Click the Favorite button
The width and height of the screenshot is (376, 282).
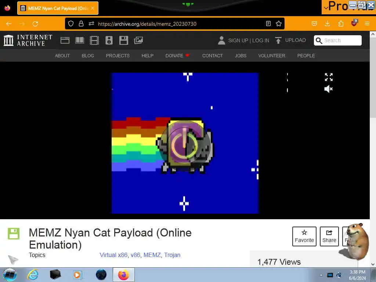tap(304, 236)
